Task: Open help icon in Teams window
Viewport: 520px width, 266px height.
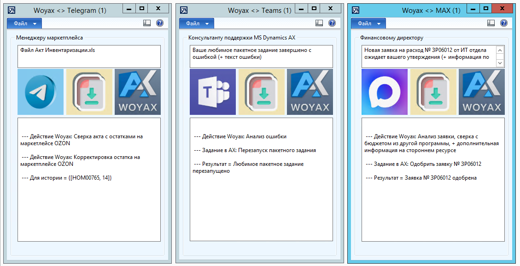Action: pos(332,23)
